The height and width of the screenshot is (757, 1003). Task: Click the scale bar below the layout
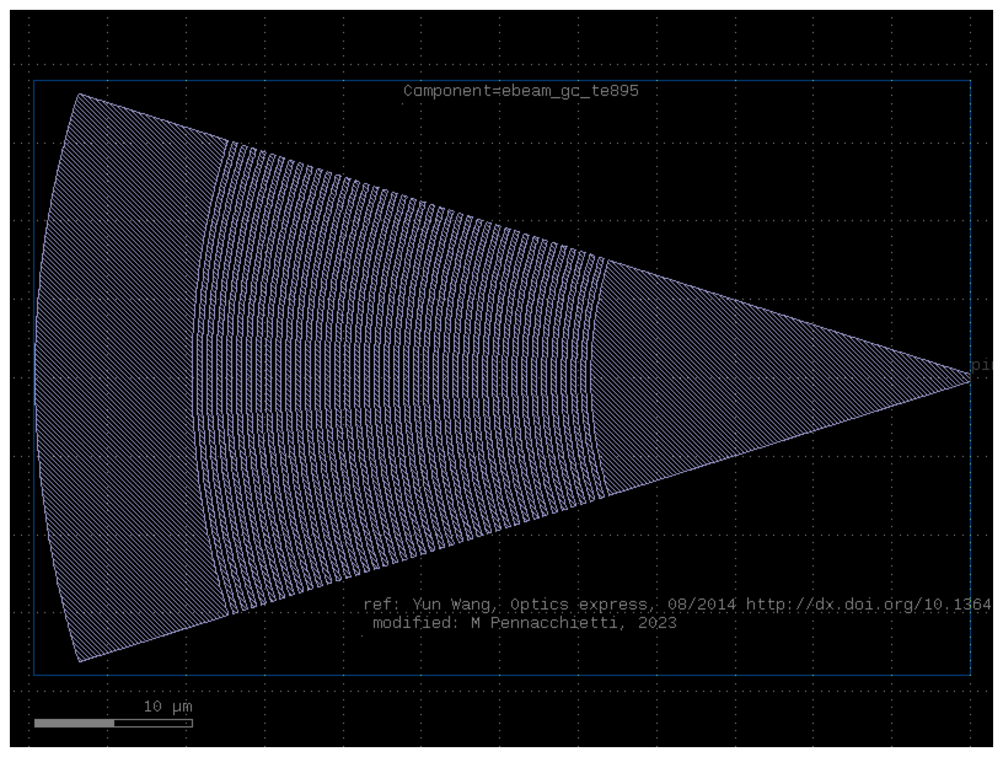point(113,723)
